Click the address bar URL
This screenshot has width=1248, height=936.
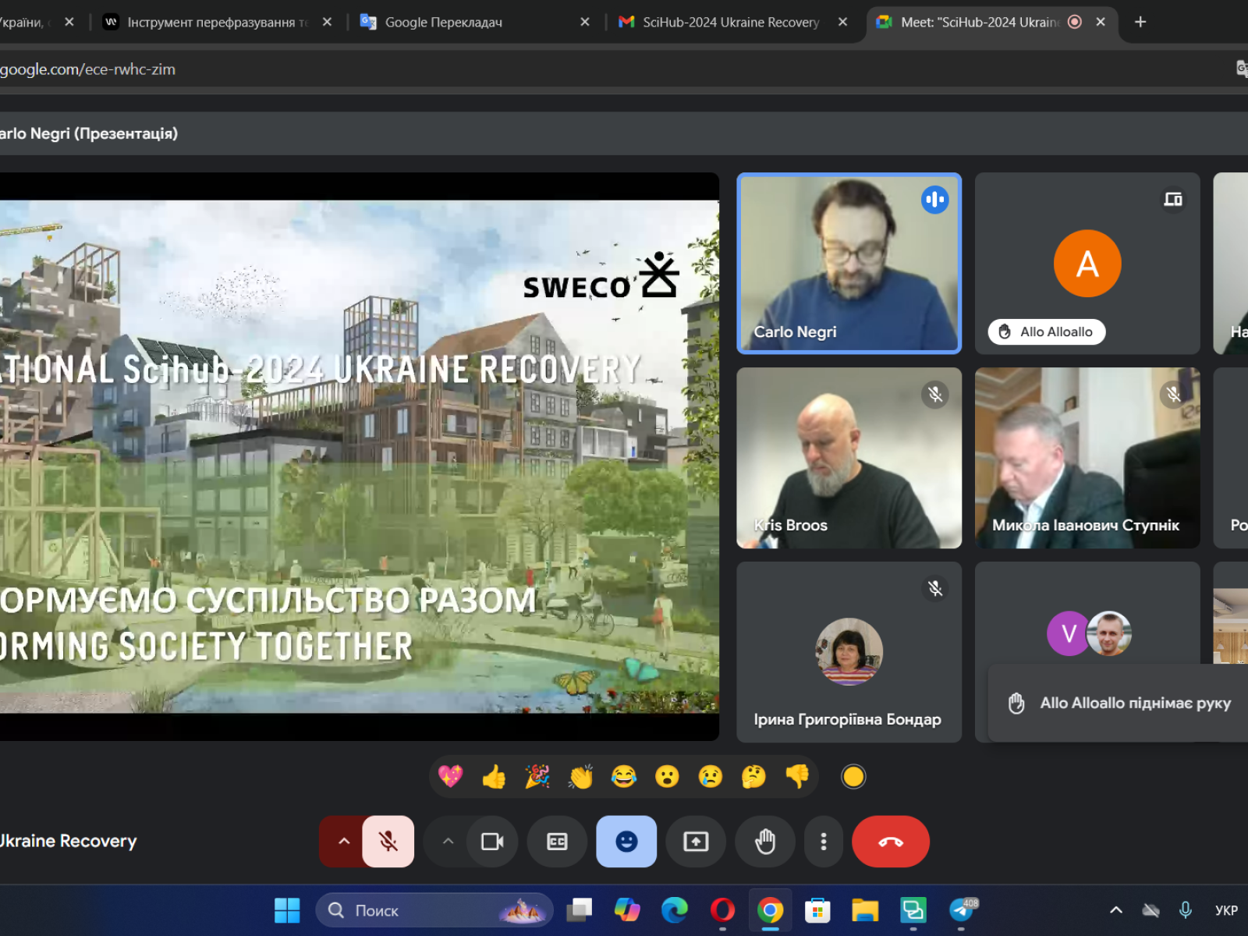(x=87, y=69)
